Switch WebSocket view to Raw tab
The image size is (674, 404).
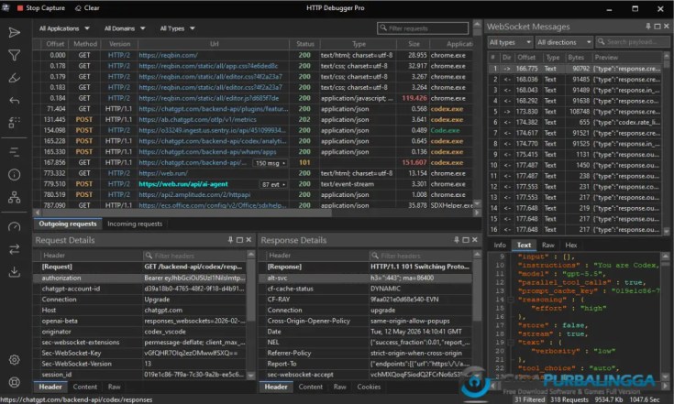[548, 245]
